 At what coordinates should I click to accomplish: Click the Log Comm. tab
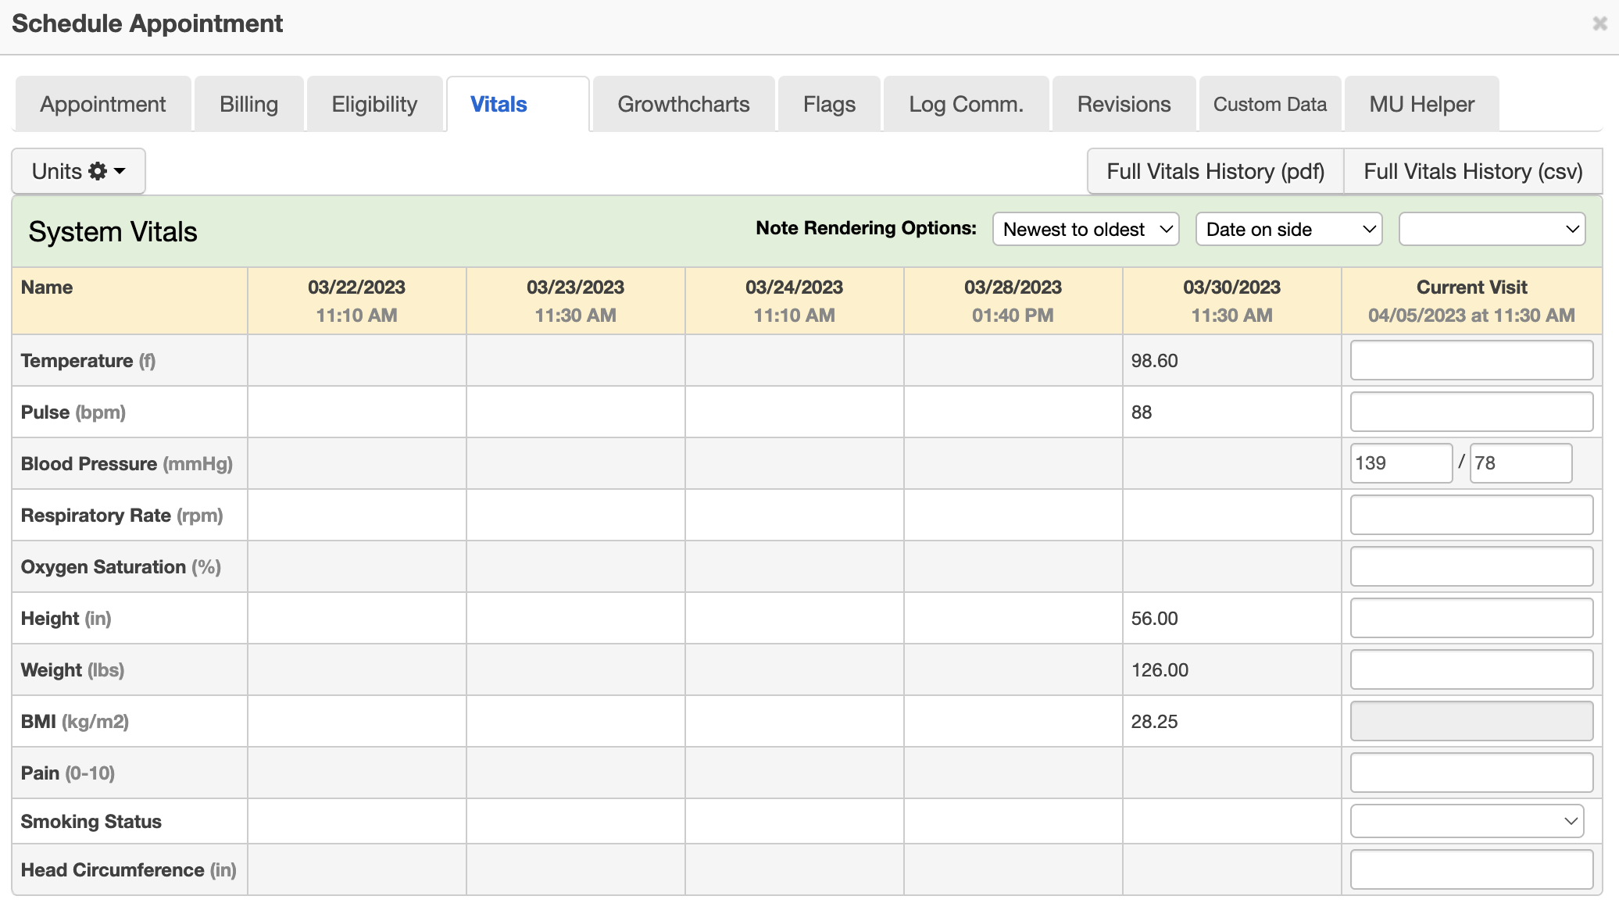pos(965,103)
